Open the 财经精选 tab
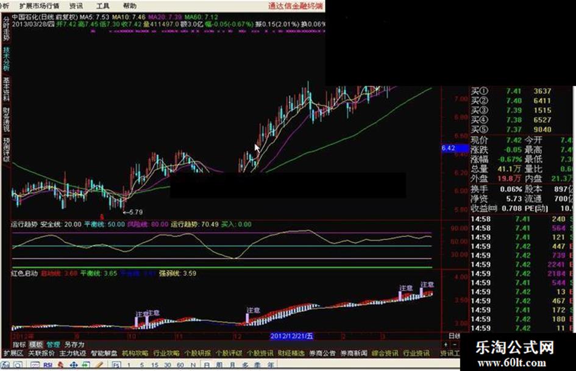 291,353
